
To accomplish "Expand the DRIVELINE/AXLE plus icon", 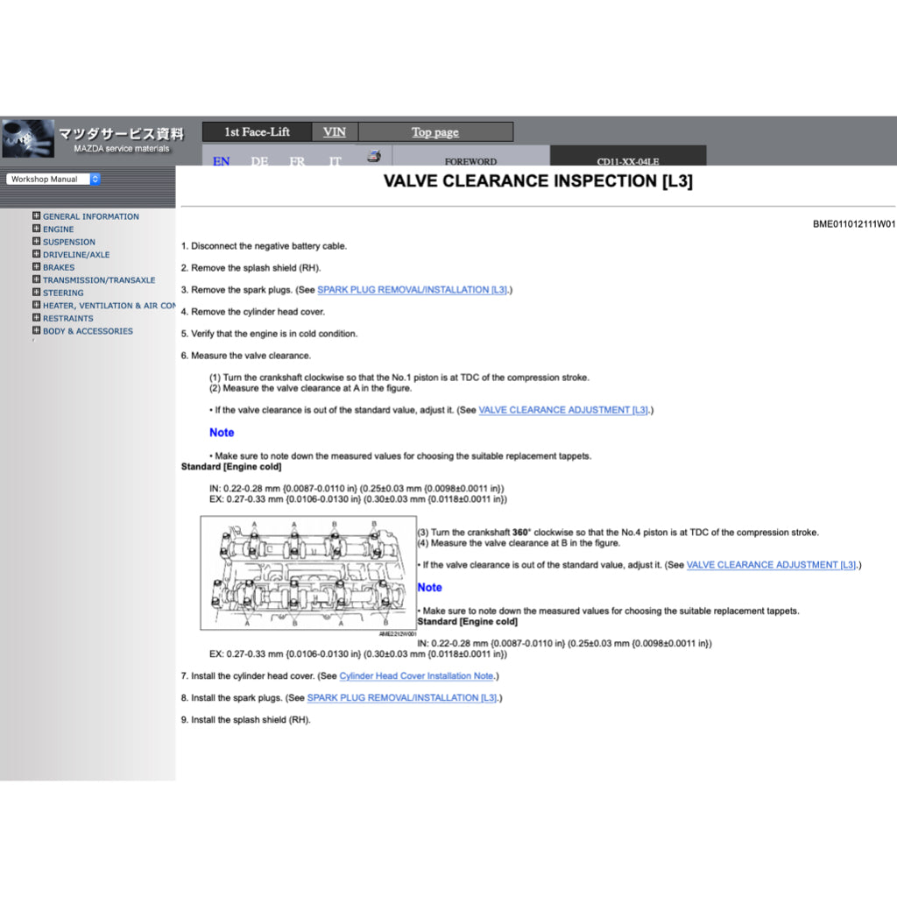I will 37,254.
